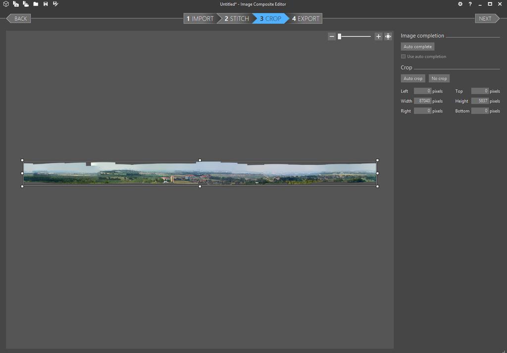Click the right-middle crop handle
Screen dimensions: 507x353
coord(377,173)
